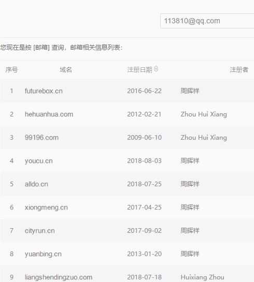The image size is (254, 282).
Task: Open the cityrun.cn domain link
Action: point(39,231)
